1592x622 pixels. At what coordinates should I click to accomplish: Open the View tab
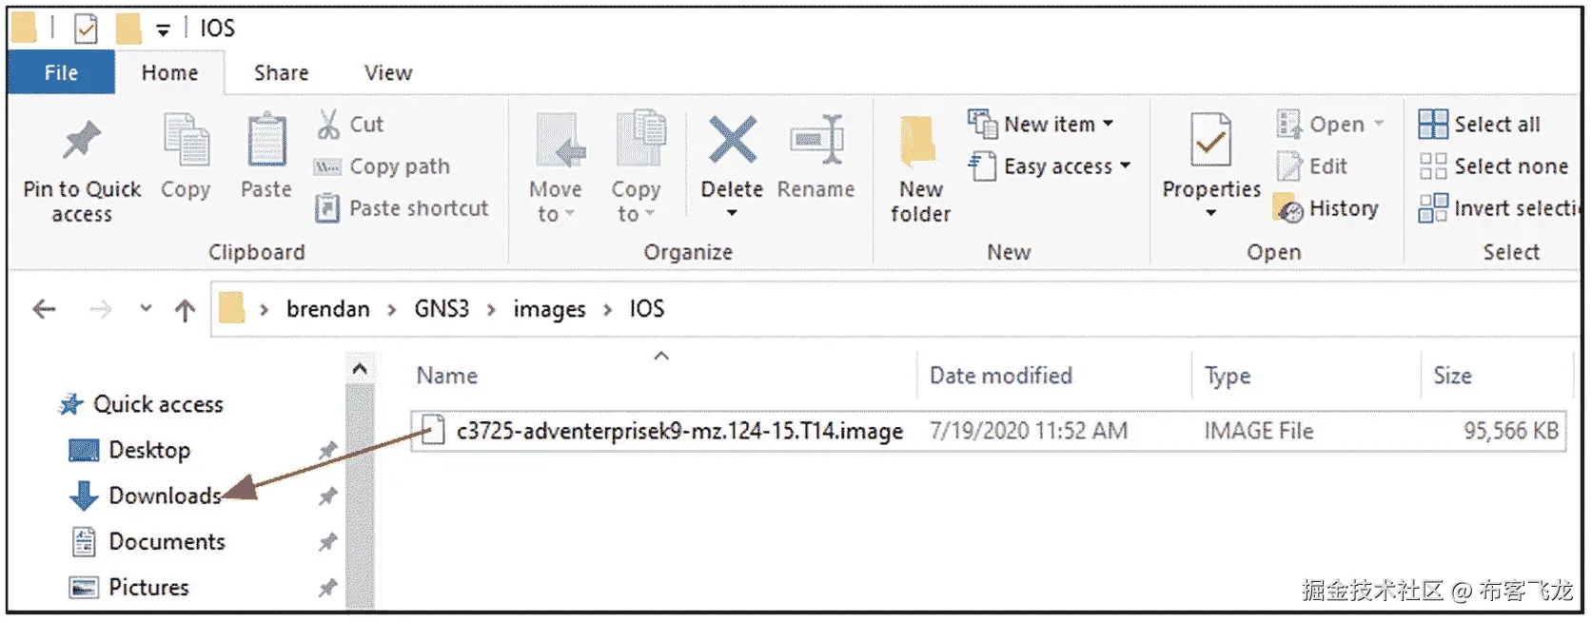(386, 72)
